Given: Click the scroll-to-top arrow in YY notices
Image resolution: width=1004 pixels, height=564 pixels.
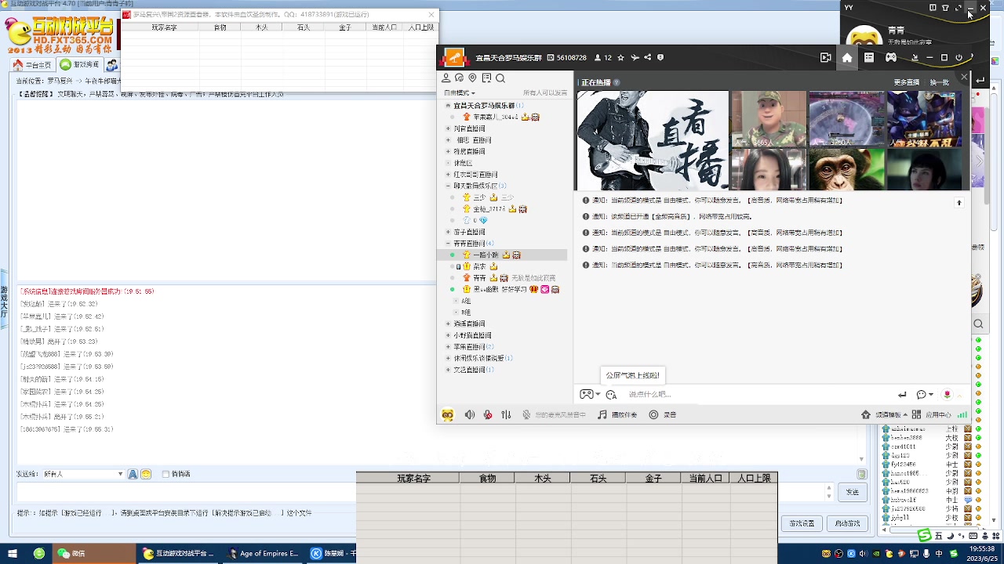Looking at the screenshot, I should (x=959, y=203).
